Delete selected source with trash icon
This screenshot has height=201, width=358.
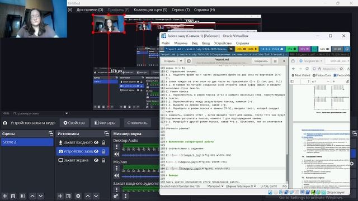coord(68,196)
